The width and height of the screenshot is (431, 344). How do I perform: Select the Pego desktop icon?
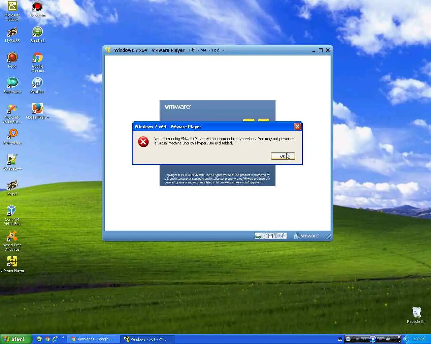[12, 60]
